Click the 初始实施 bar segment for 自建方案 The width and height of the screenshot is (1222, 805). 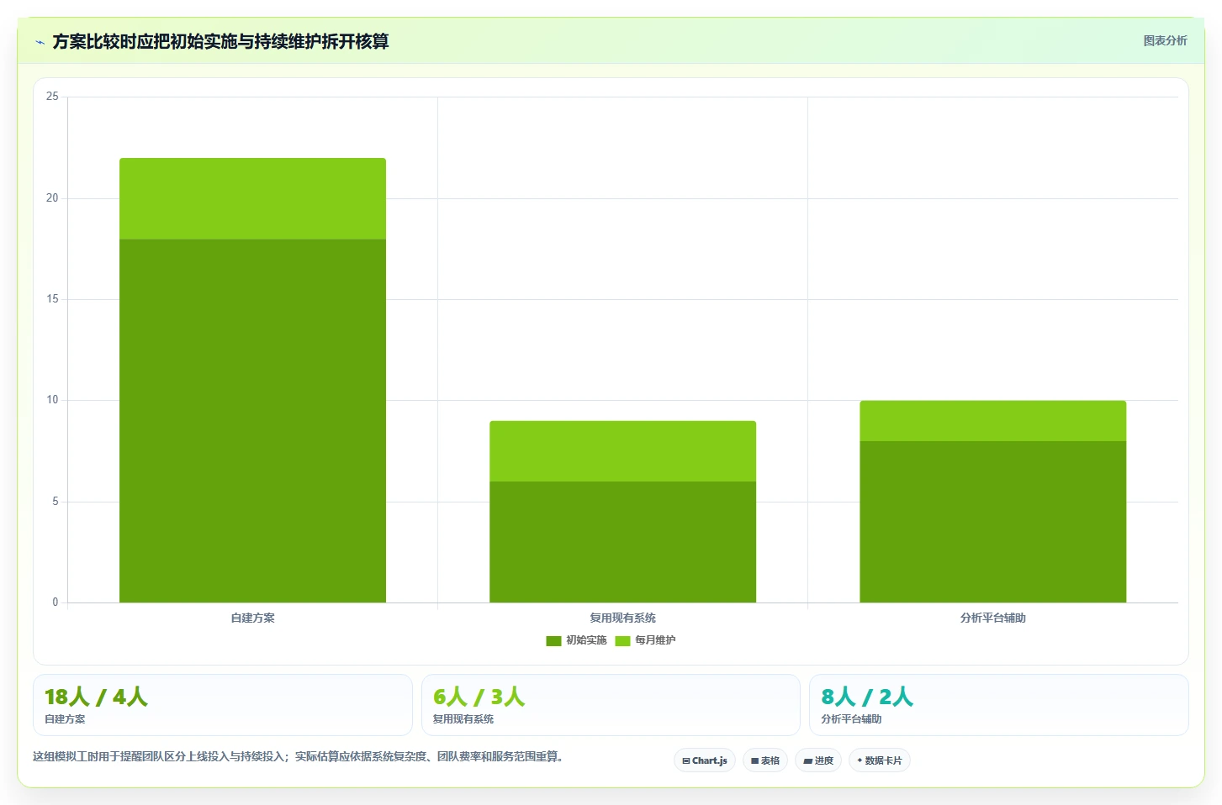point(252,421)
